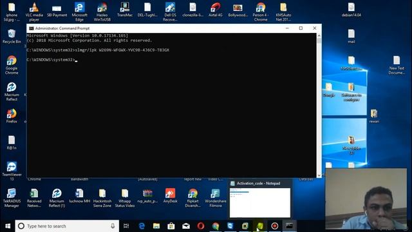Select the KMSAuto Net folder icon
The image size is (412, 232).
(283, 12)
